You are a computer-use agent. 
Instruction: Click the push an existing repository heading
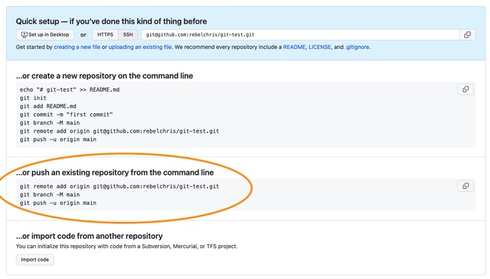pos(115,173)
